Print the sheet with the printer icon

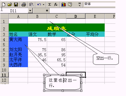pyautogui.click(x=24, y=5)
